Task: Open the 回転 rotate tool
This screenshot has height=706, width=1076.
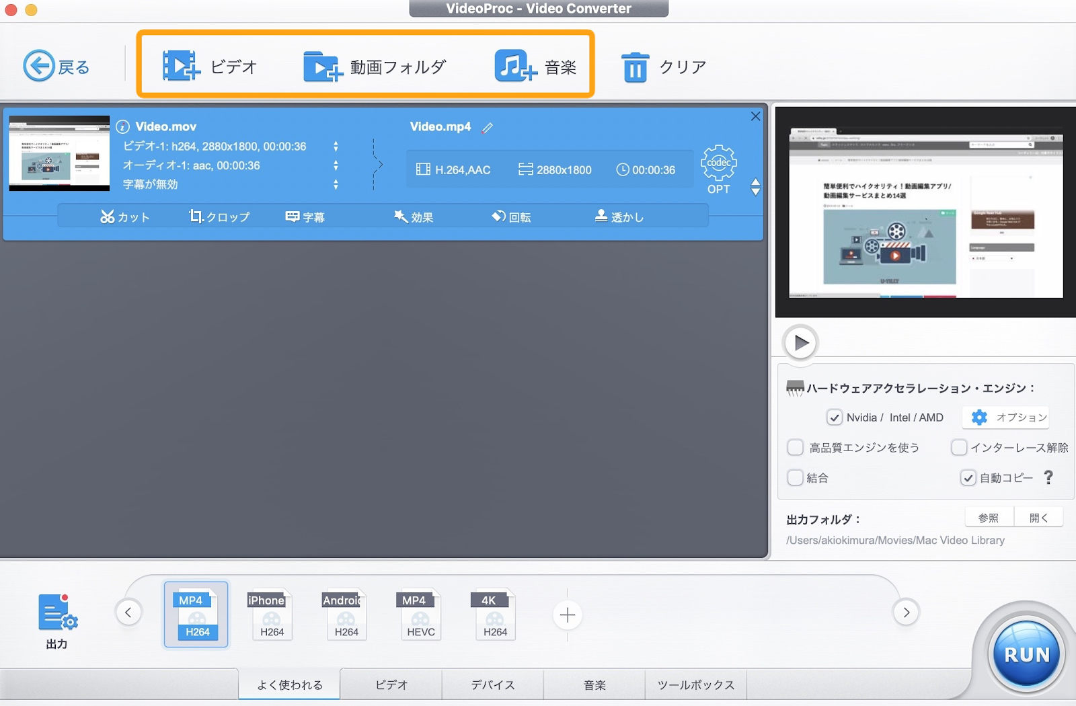Action: coord(511,217)
